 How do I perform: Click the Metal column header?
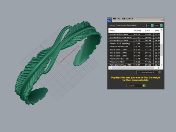[121, 30]
